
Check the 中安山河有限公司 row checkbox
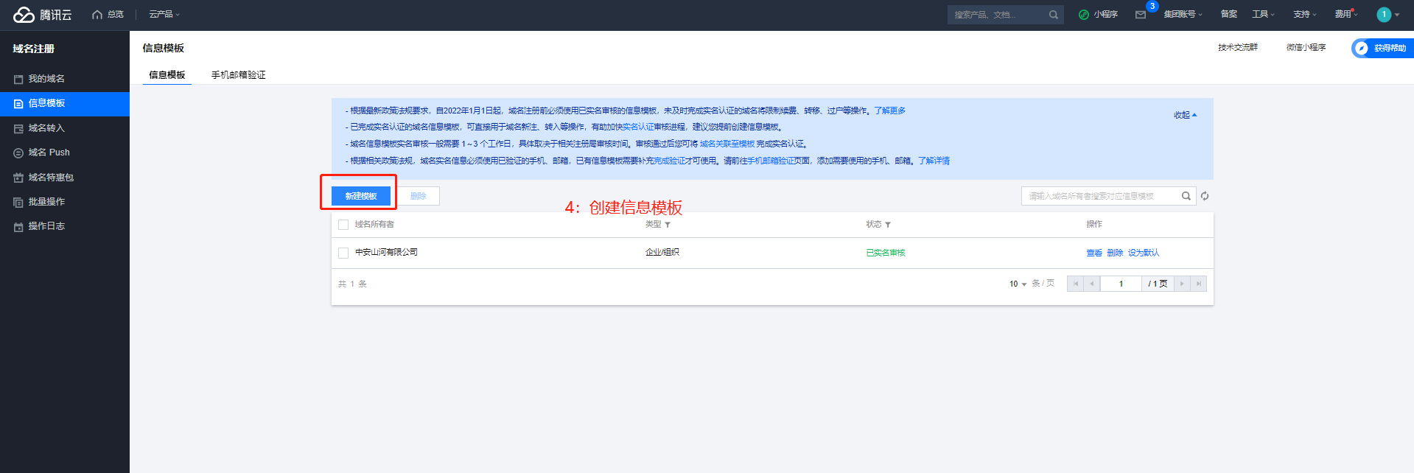pos(343,253)
